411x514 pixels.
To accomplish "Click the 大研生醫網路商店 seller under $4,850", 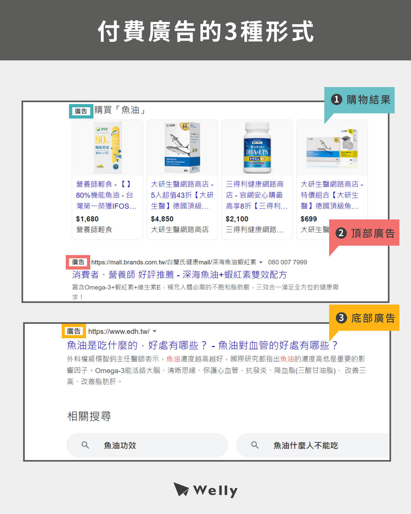I will coord(180,230).
